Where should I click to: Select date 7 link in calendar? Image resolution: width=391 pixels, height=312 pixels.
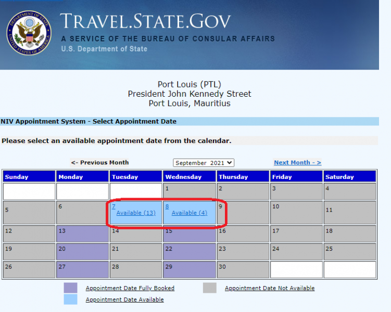pos(113,206)
